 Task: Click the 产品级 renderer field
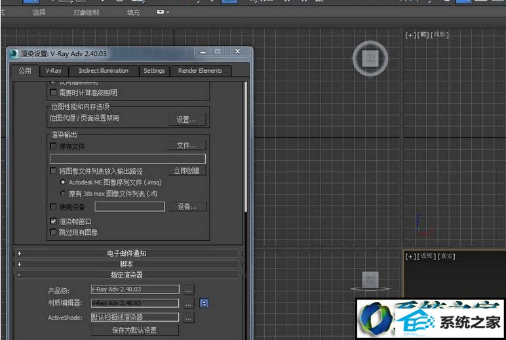(x=135, y=289)
